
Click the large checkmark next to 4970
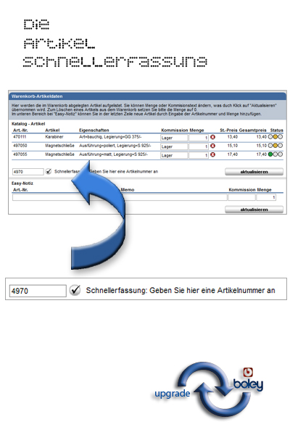(75, 290)
